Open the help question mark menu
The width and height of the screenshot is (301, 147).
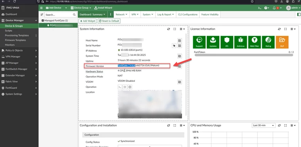click(267, 8)
